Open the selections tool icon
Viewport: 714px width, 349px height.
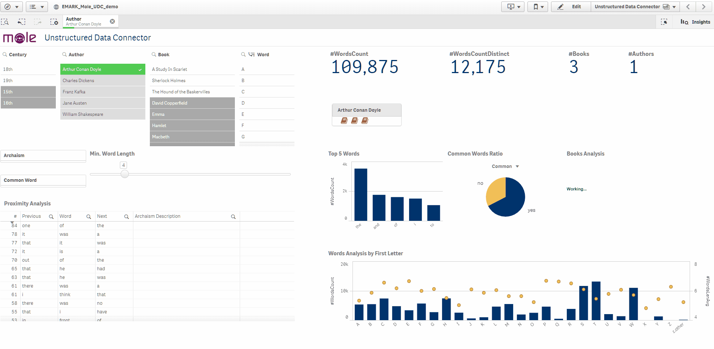coord(664,22)
